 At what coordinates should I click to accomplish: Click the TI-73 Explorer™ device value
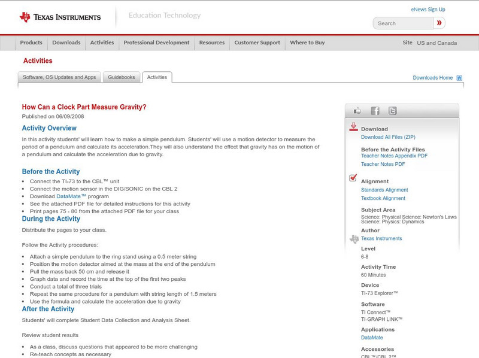click(380, 293)
